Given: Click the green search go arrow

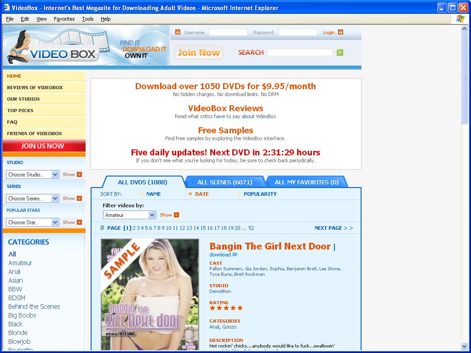Looking at the screenshot, I should click(340, 52).
